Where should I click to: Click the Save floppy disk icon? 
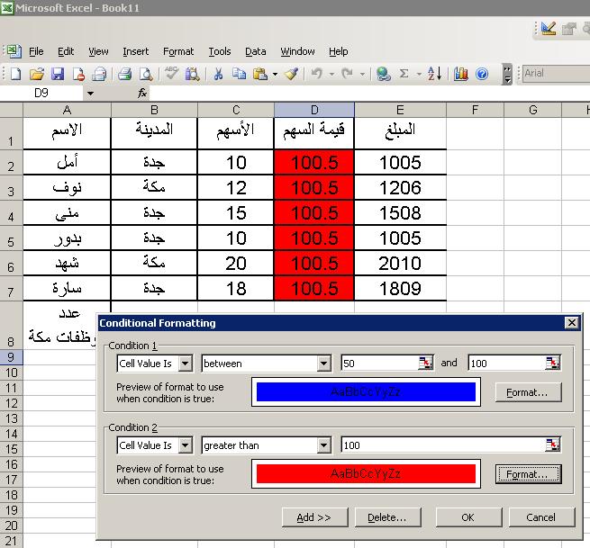coord(58,74)
